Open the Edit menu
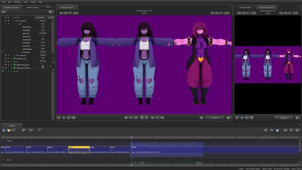Screen dimensions: 302x170 [9, 2]
